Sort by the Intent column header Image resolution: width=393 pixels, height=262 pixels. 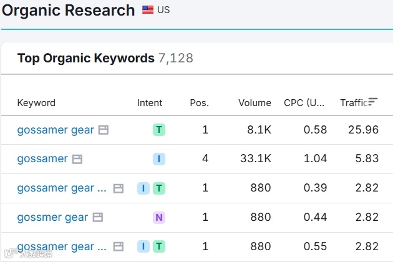[x=150, y=103]
